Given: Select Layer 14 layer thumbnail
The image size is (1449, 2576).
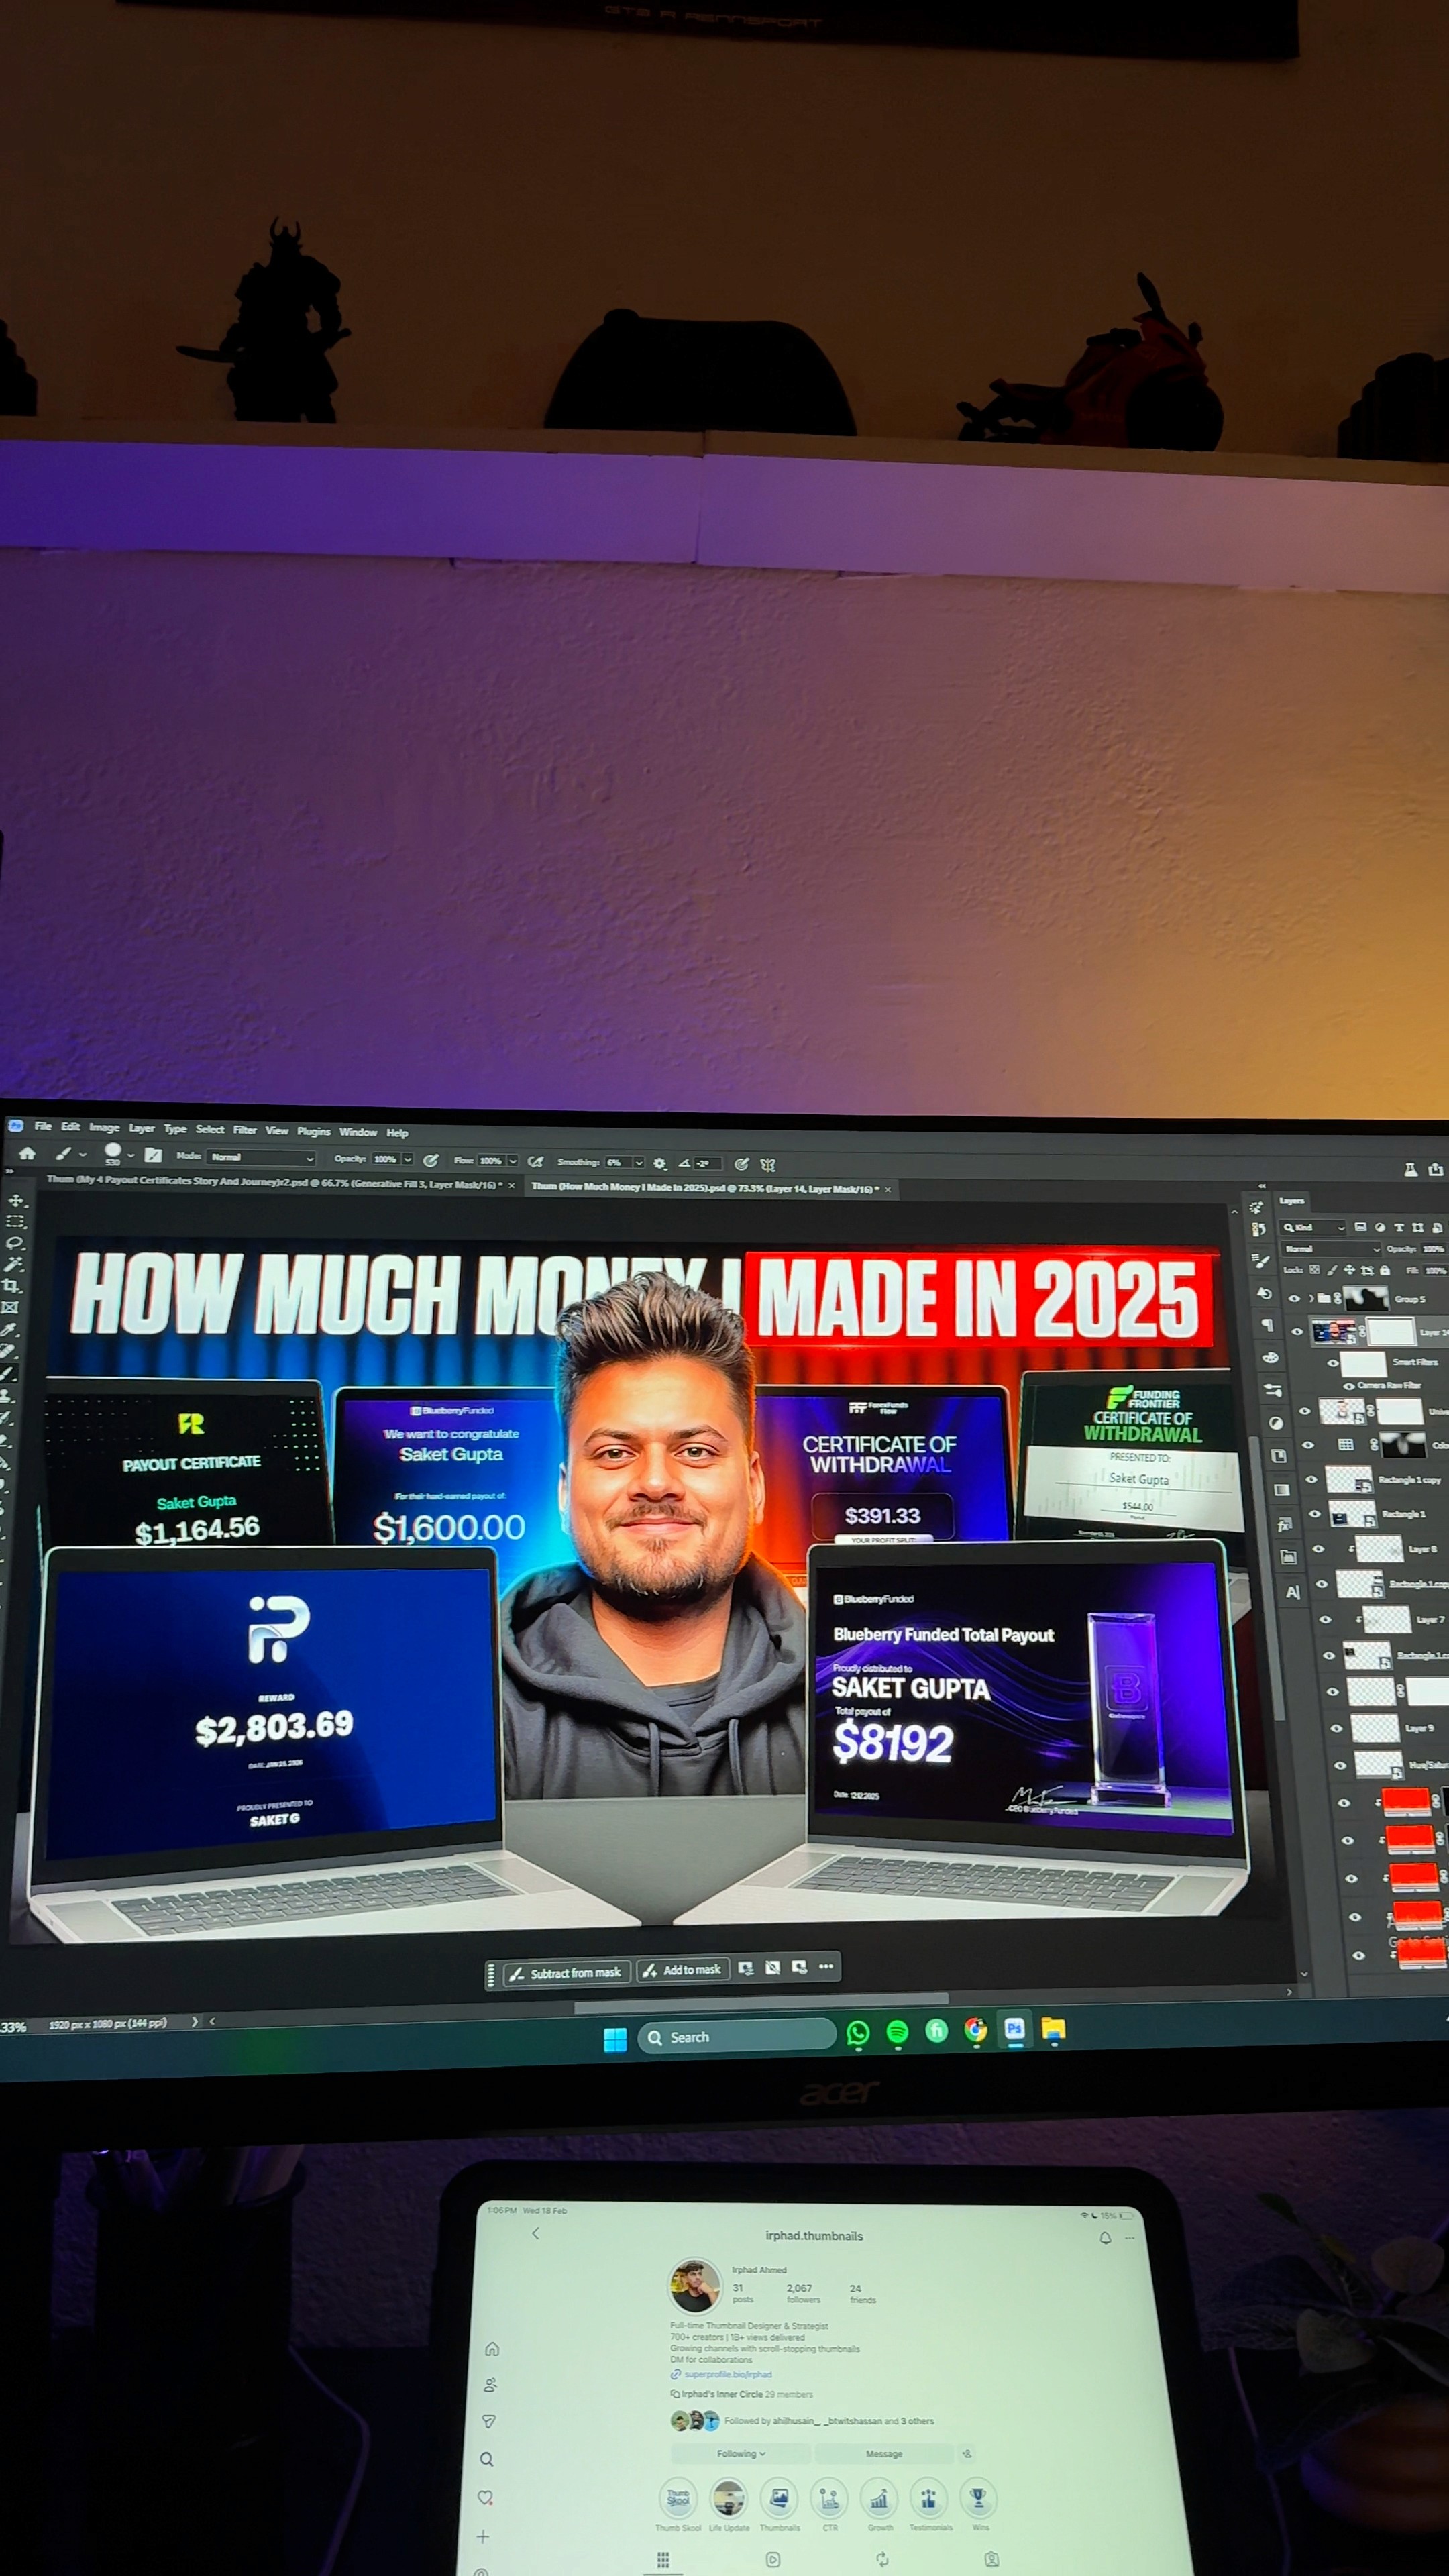Looking at the screenshot, I should [1334, 1332].
